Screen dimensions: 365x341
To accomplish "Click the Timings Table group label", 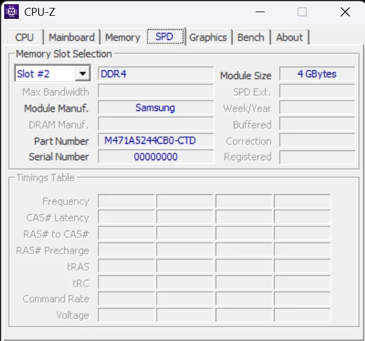I will (x=46, y=178).
